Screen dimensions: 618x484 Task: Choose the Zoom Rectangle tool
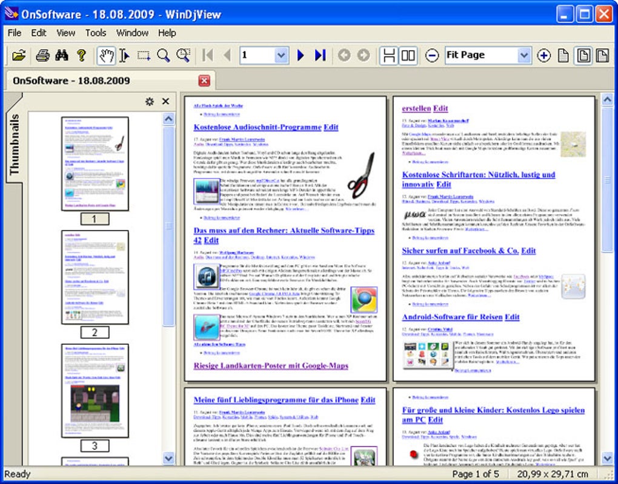point(183,56)
